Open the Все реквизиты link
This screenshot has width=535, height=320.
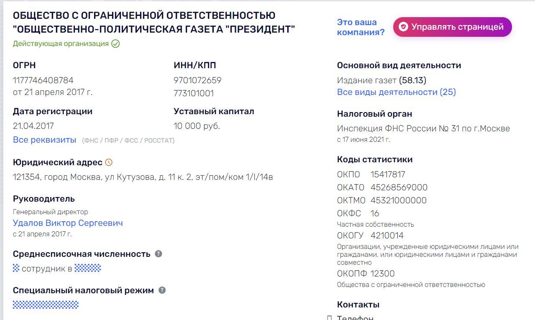click(45, 140)
